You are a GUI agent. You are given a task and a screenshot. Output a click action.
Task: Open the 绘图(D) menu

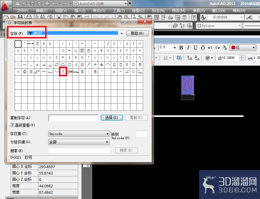click(138, 11)
